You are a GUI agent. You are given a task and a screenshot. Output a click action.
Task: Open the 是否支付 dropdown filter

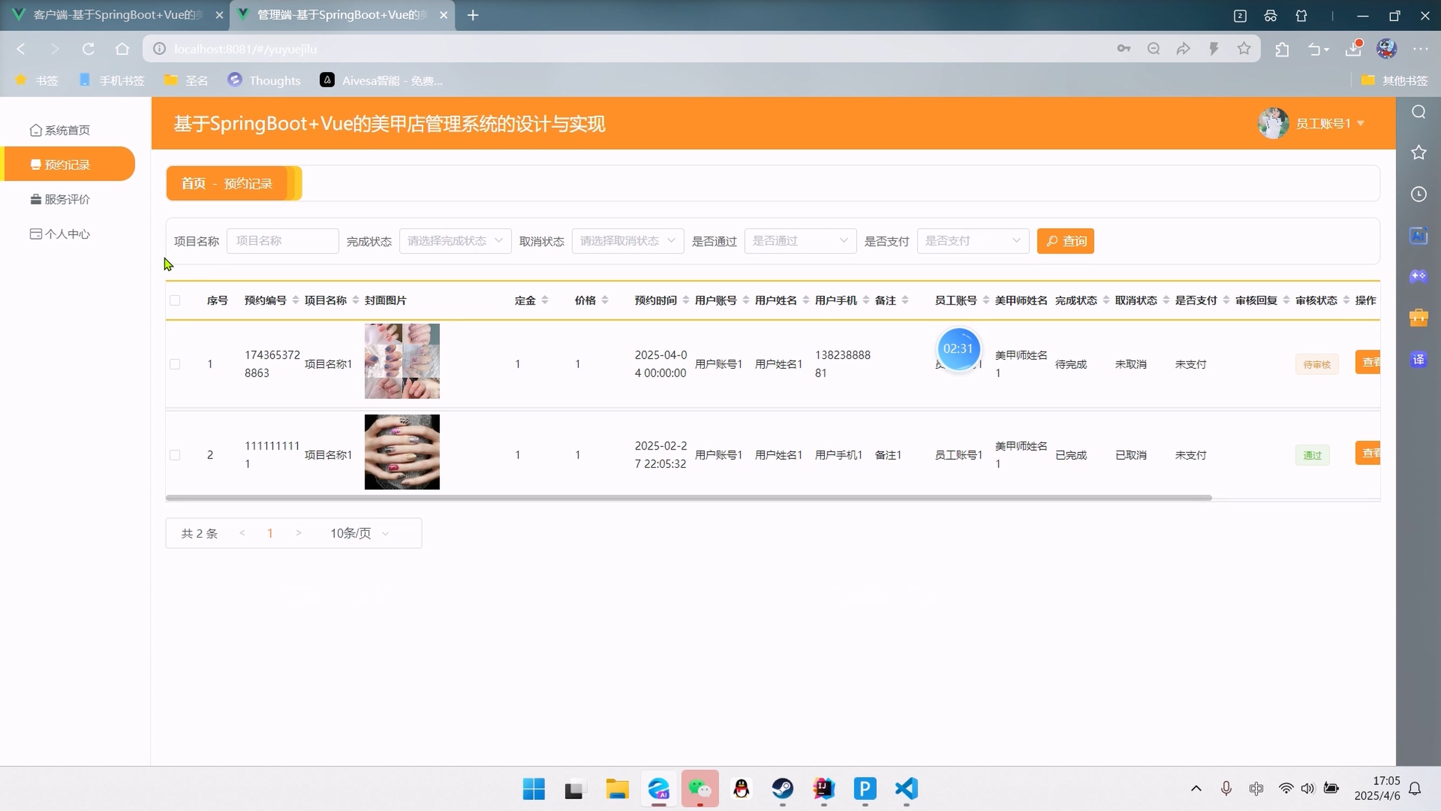coord(972,241)
